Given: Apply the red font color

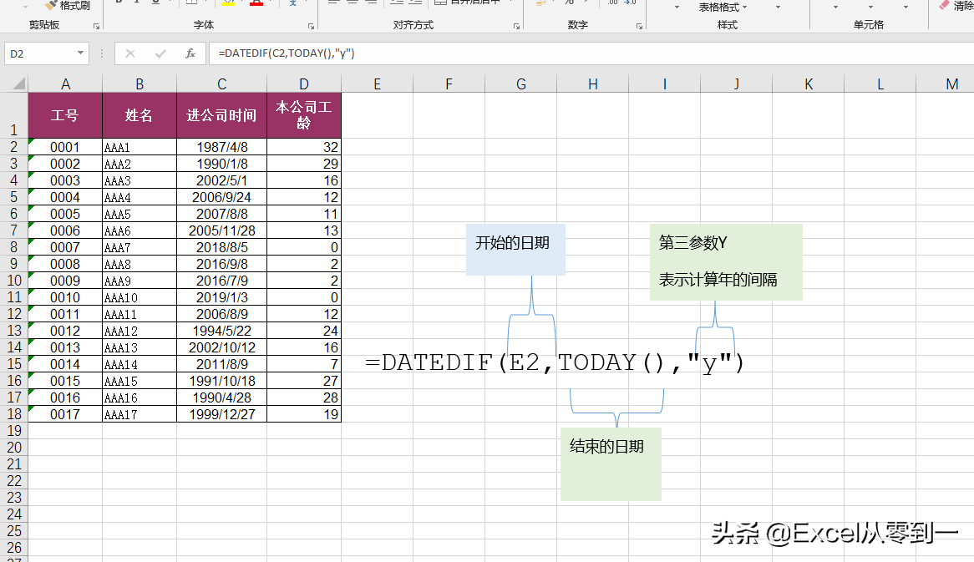Looking at the screenshot, I should click(256, 3).
